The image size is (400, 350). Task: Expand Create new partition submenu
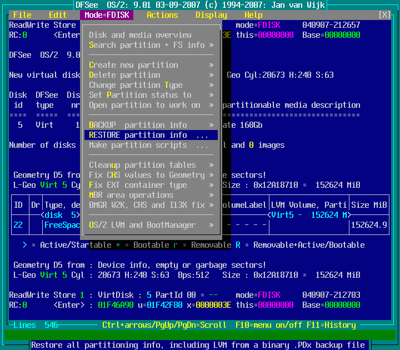pos(133,65)
